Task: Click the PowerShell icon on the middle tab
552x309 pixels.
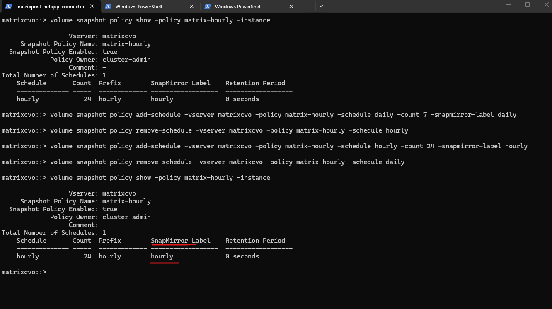Action: [108, 7]
